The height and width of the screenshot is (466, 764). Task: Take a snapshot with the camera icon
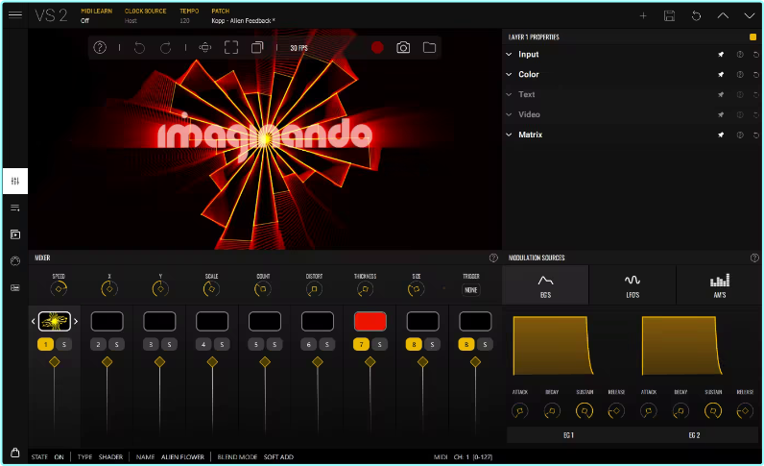click(403, 47)
